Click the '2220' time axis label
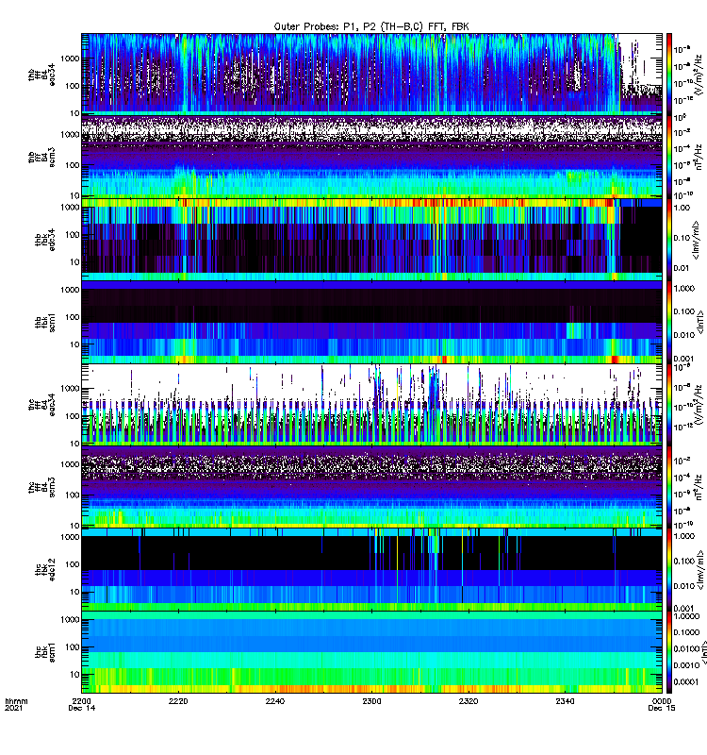 coord(178,701)
